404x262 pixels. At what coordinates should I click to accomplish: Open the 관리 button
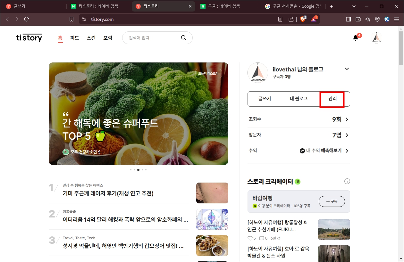coord(332,99)
